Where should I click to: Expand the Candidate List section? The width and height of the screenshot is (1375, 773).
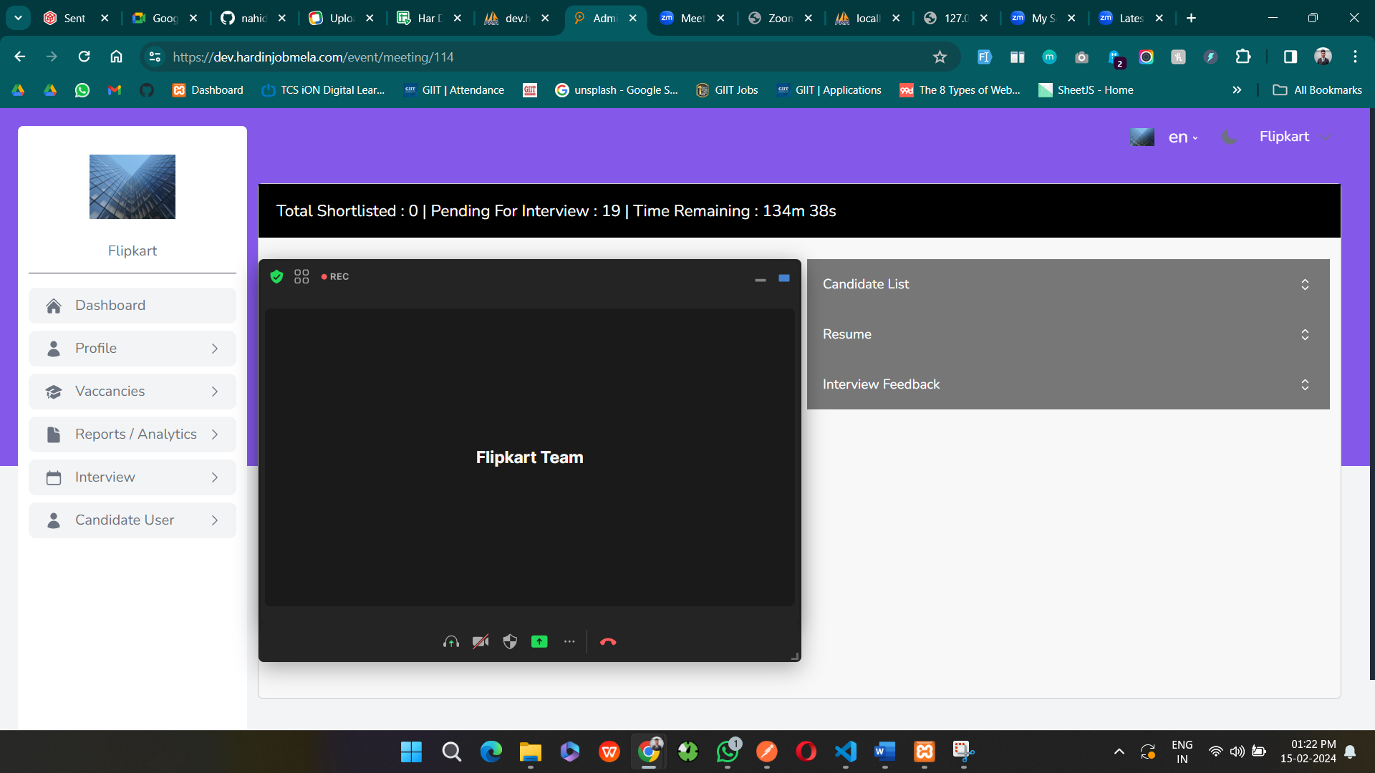(x=1068, y=284)
